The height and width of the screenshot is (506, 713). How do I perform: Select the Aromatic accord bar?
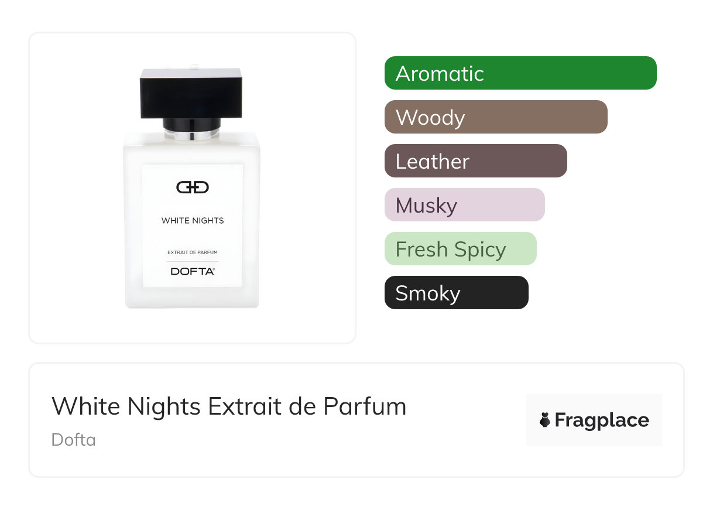(x=520, y=73)
